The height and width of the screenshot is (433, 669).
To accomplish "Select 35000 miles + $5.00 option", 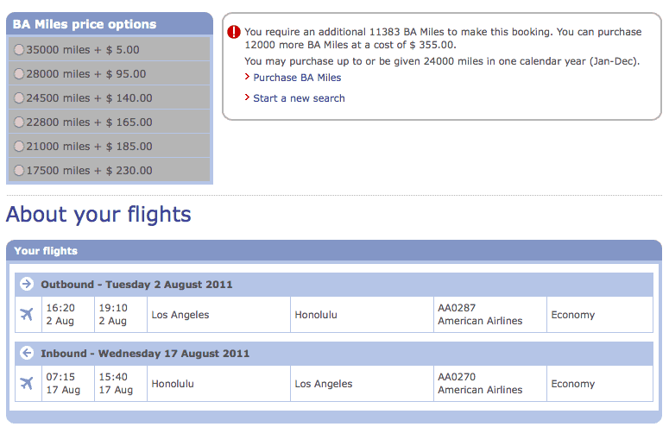I will [20, 50].
